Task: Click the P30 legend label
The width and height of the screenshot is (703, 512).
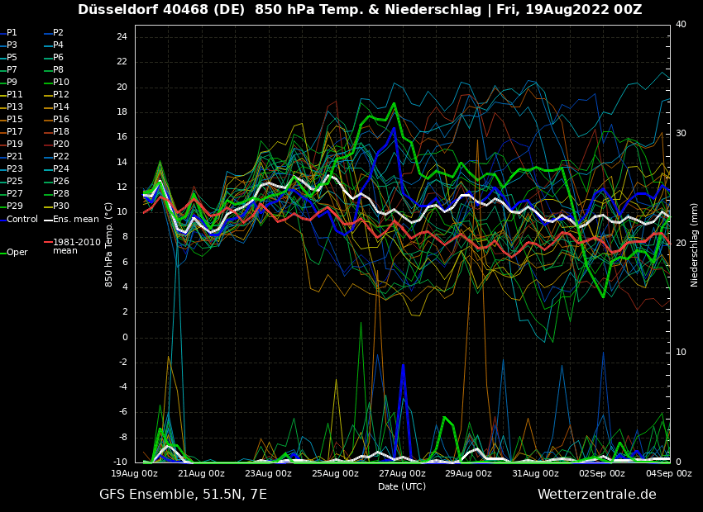Action: click(61, 206)
